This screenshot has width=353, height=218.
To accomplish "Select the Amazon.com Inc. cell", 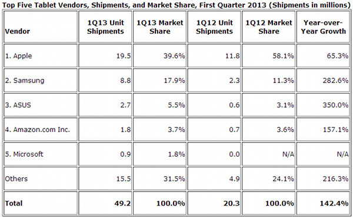I will 41,130.
